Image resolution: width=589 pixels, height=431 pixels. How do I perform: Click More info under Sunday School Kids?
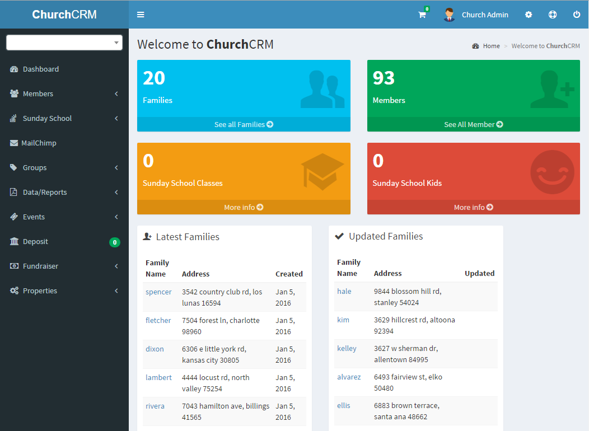473,207
